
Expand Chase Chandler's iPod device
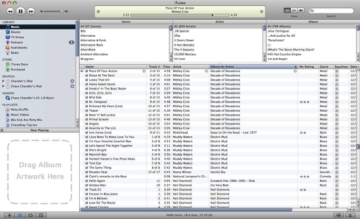coord(3,86)
